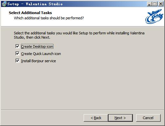Click the 'Select Additional Tasks' heading
165x126 pixels.
click(x=30, y=13)
